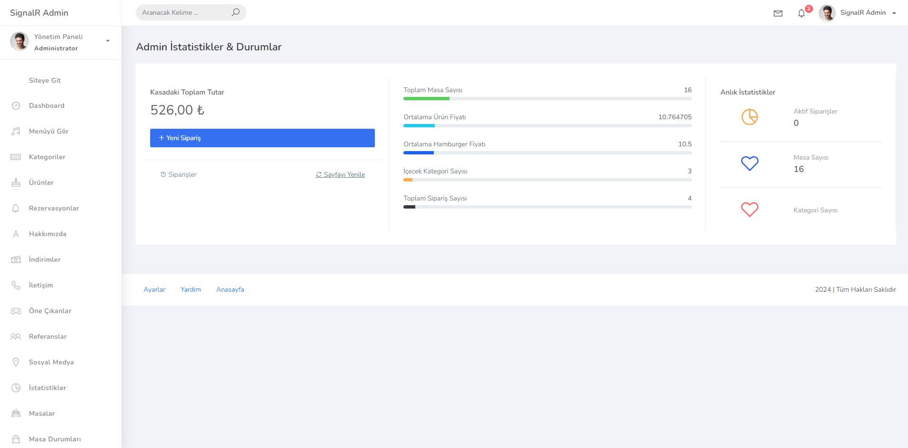Go to Masa Durumları in sidebar

pyautogui.click(x=55, y=439)
